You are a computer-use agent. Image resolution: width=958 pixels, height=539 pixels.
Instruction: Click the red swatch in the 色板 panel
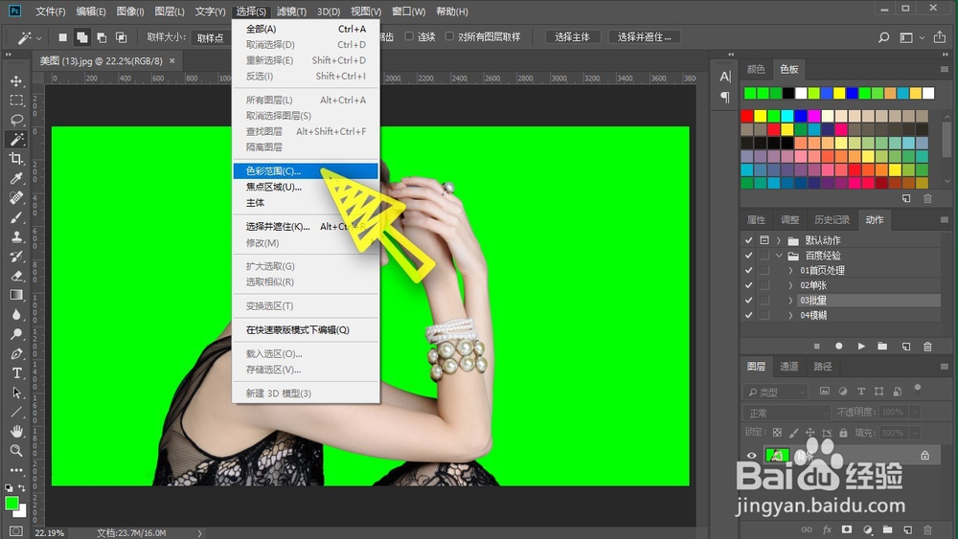[x=746, y=116]
